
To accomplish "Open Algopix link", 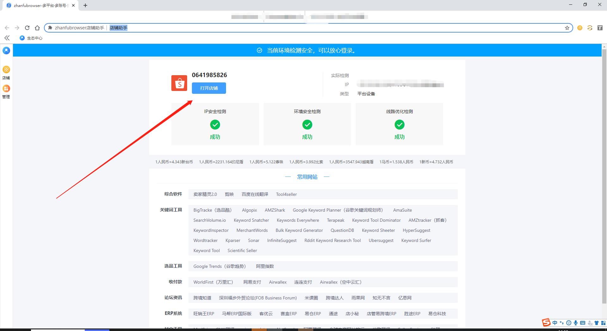I will pos(249,210).
